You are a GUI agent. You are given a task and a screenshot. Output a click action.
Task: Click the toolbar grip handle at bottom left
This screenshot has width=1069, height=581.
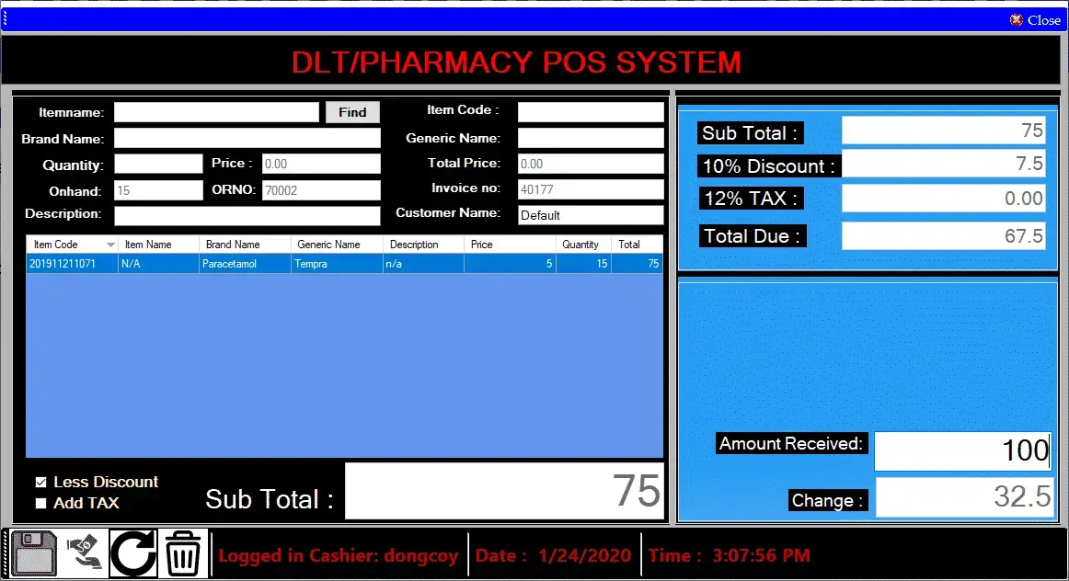5,553
